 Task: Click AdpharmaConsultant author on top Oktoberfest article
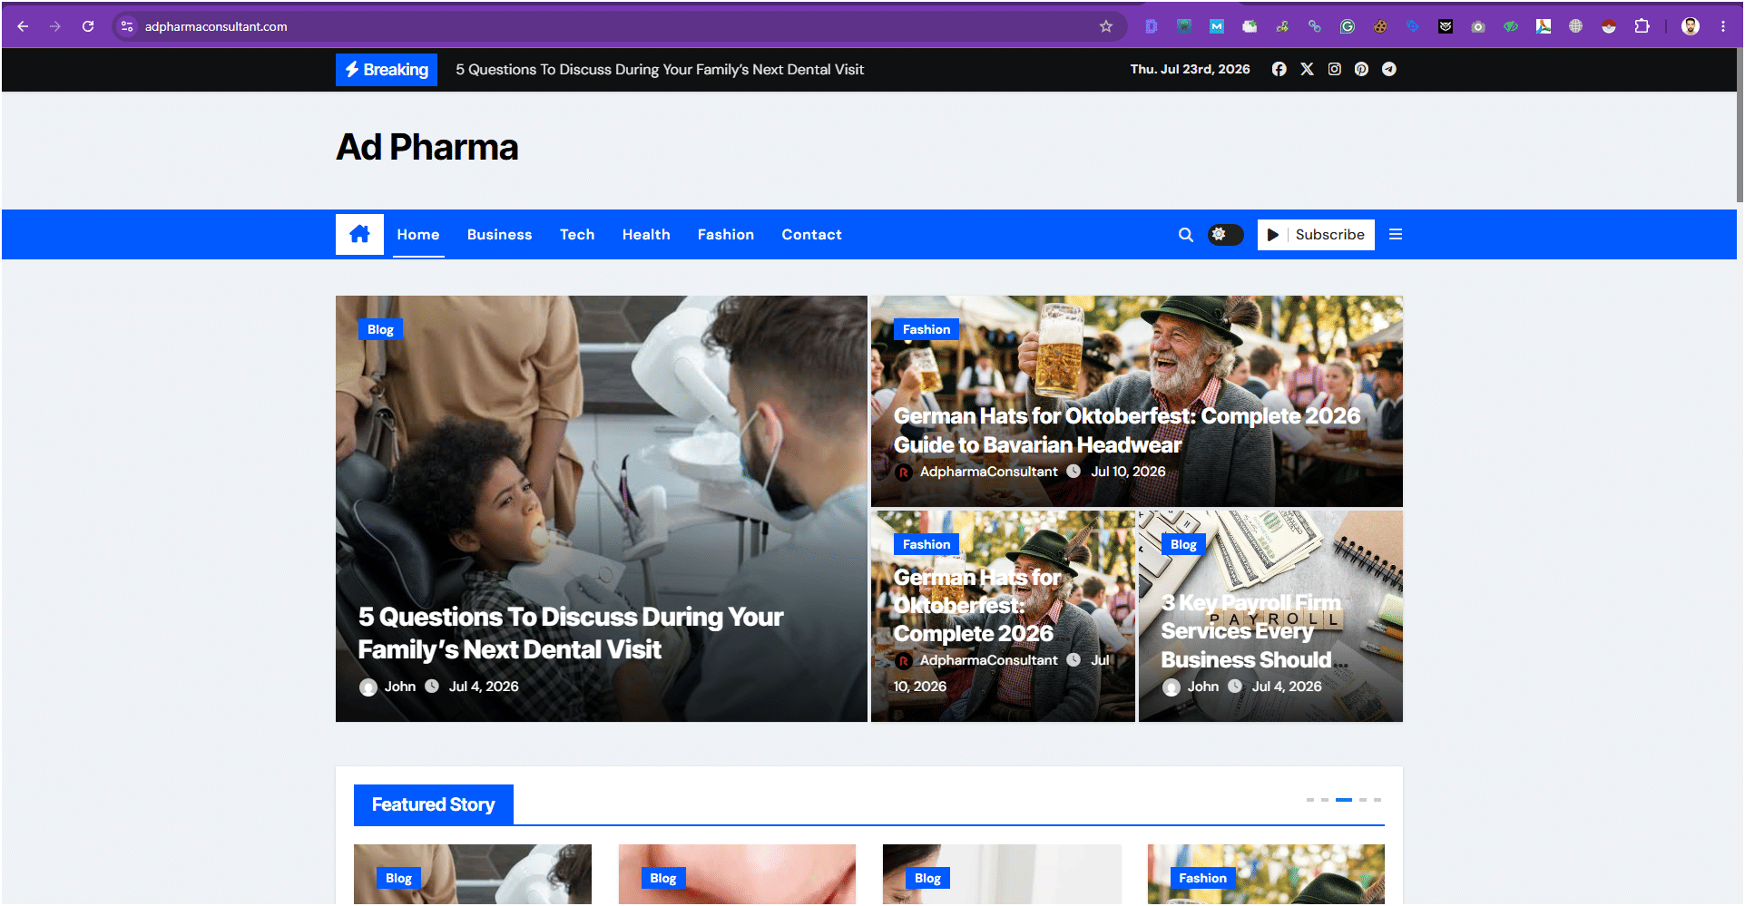point(988,472)
